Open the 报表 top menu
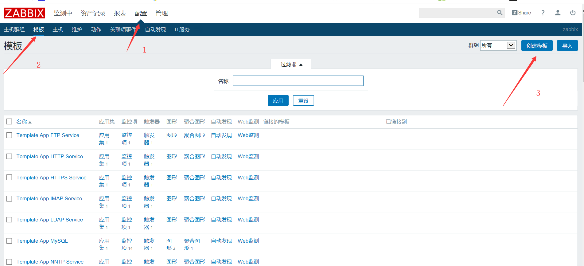Image resolution: width=584 pixels, height=266 pixels. 120,13
